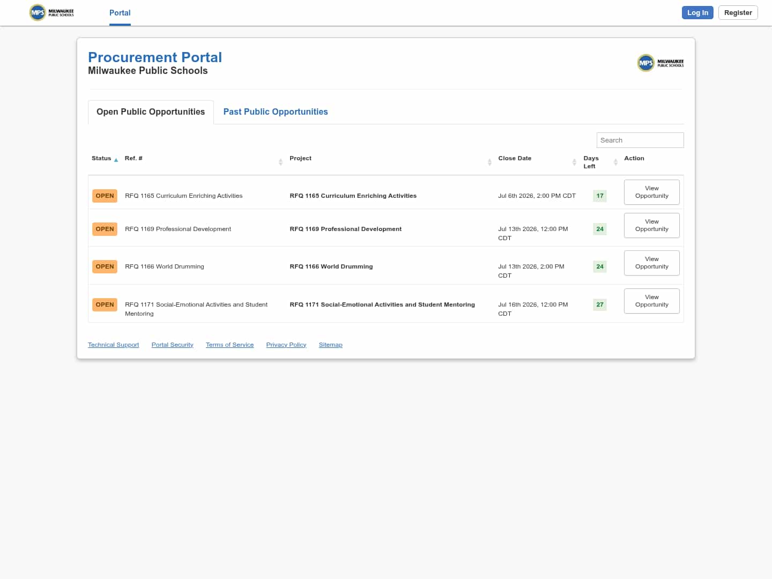
Task: Click Ref. # cell RFQ 1165 Curriculum Enriching
Action: 183,196
